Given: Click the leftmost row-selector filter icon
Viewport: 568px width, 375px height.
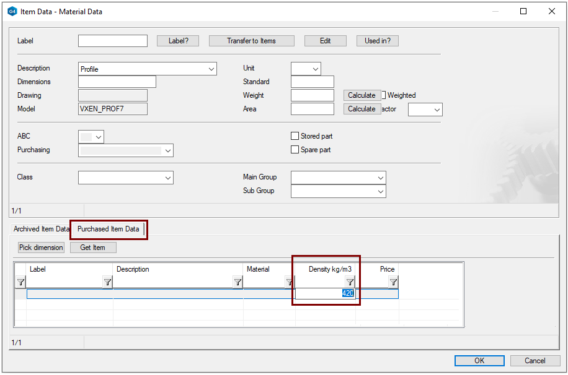Looking at the screenshot, I should pyautogui.click(x=20, y=282).
